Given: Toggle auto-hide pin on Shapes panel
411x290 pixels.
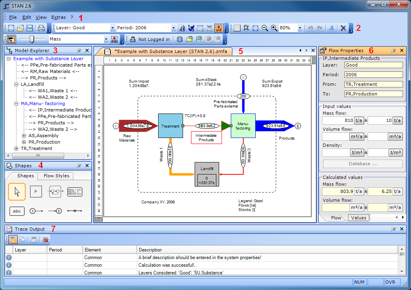Looking at the screenshot, I should pos(79,166).
